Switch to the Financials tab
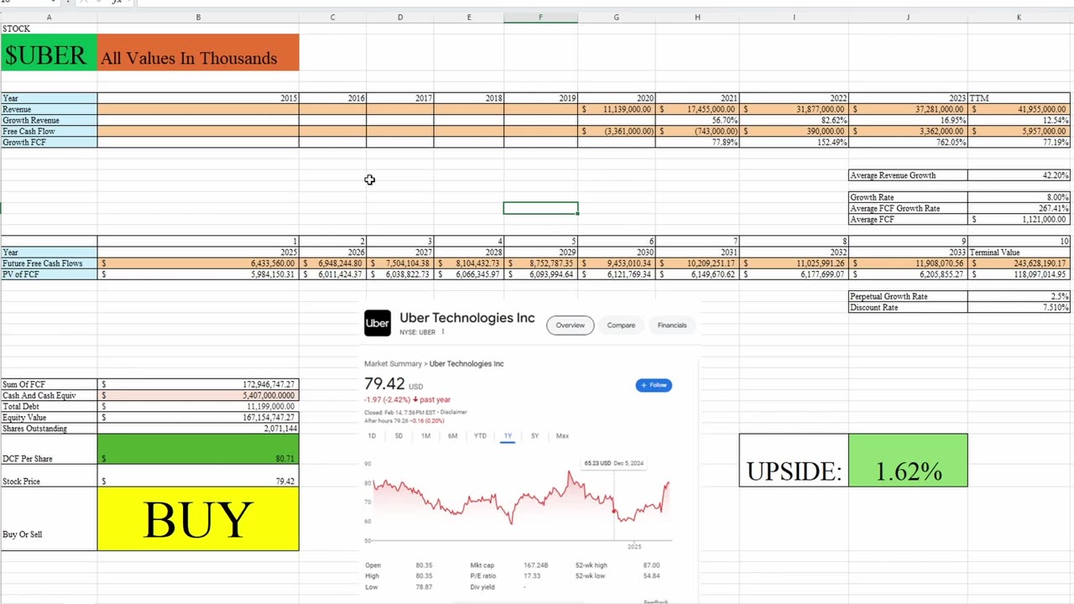Viewport: 1074px width, 604px height. (672, 325)
